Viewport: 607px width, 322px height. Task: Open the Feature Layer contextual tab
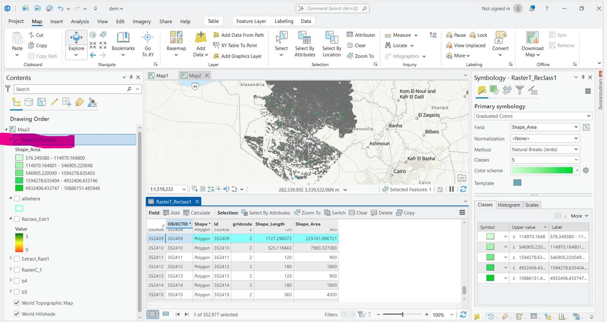tap(251, 21)
